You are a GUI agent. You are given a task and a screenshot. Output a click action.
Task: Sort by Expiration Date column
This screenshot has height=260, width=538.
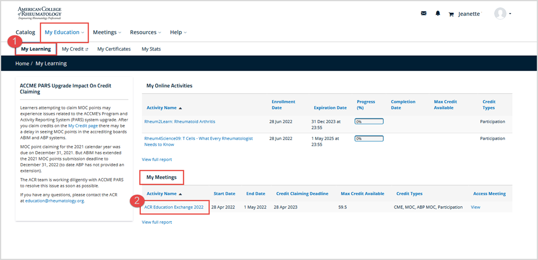pyautogui.click(x=330, y=108)
